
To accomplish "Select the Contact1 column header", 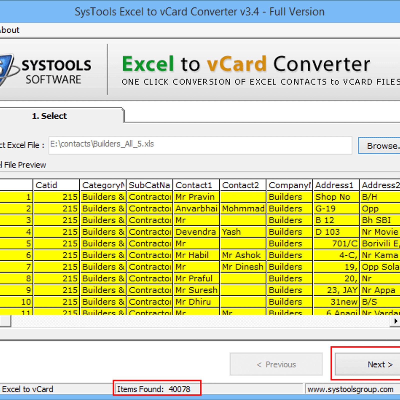I will coord(196,185).
